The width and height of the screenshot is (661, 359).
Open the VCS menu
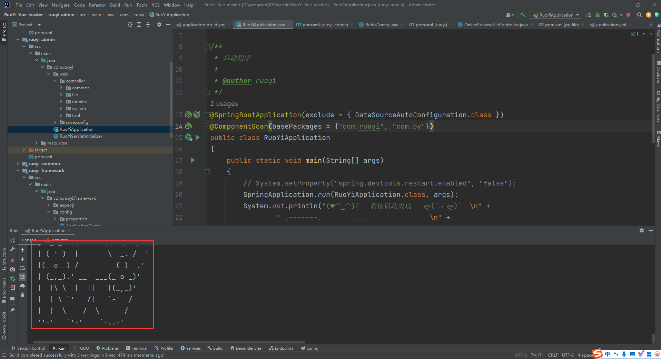[156, 5]
